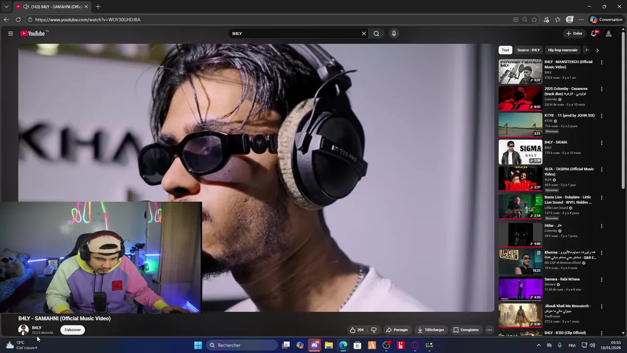Open a new browser tab with plus
627x353 pixels.
(98, 6)
